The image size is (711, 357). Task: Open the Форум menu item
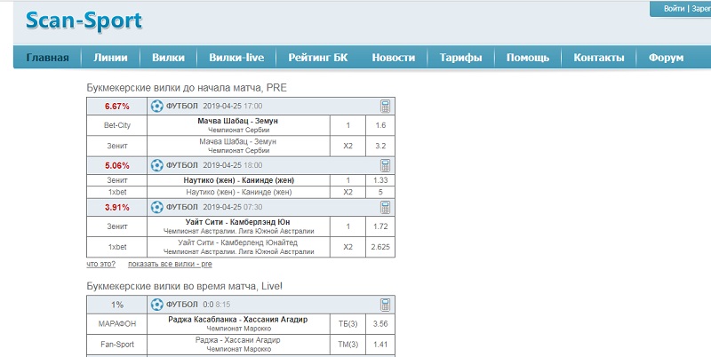[666, 58]
